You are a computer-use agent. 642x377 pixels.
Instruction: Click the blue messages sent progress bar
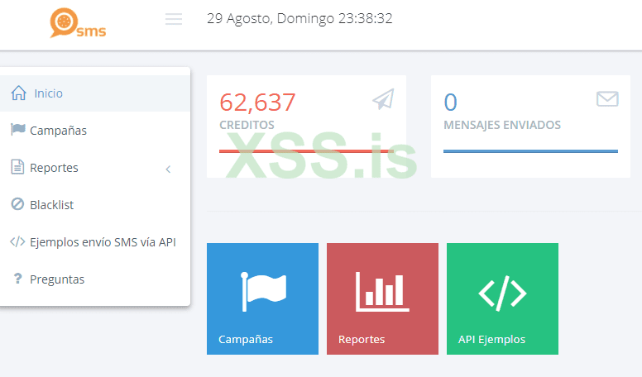[x=530, y=151]
